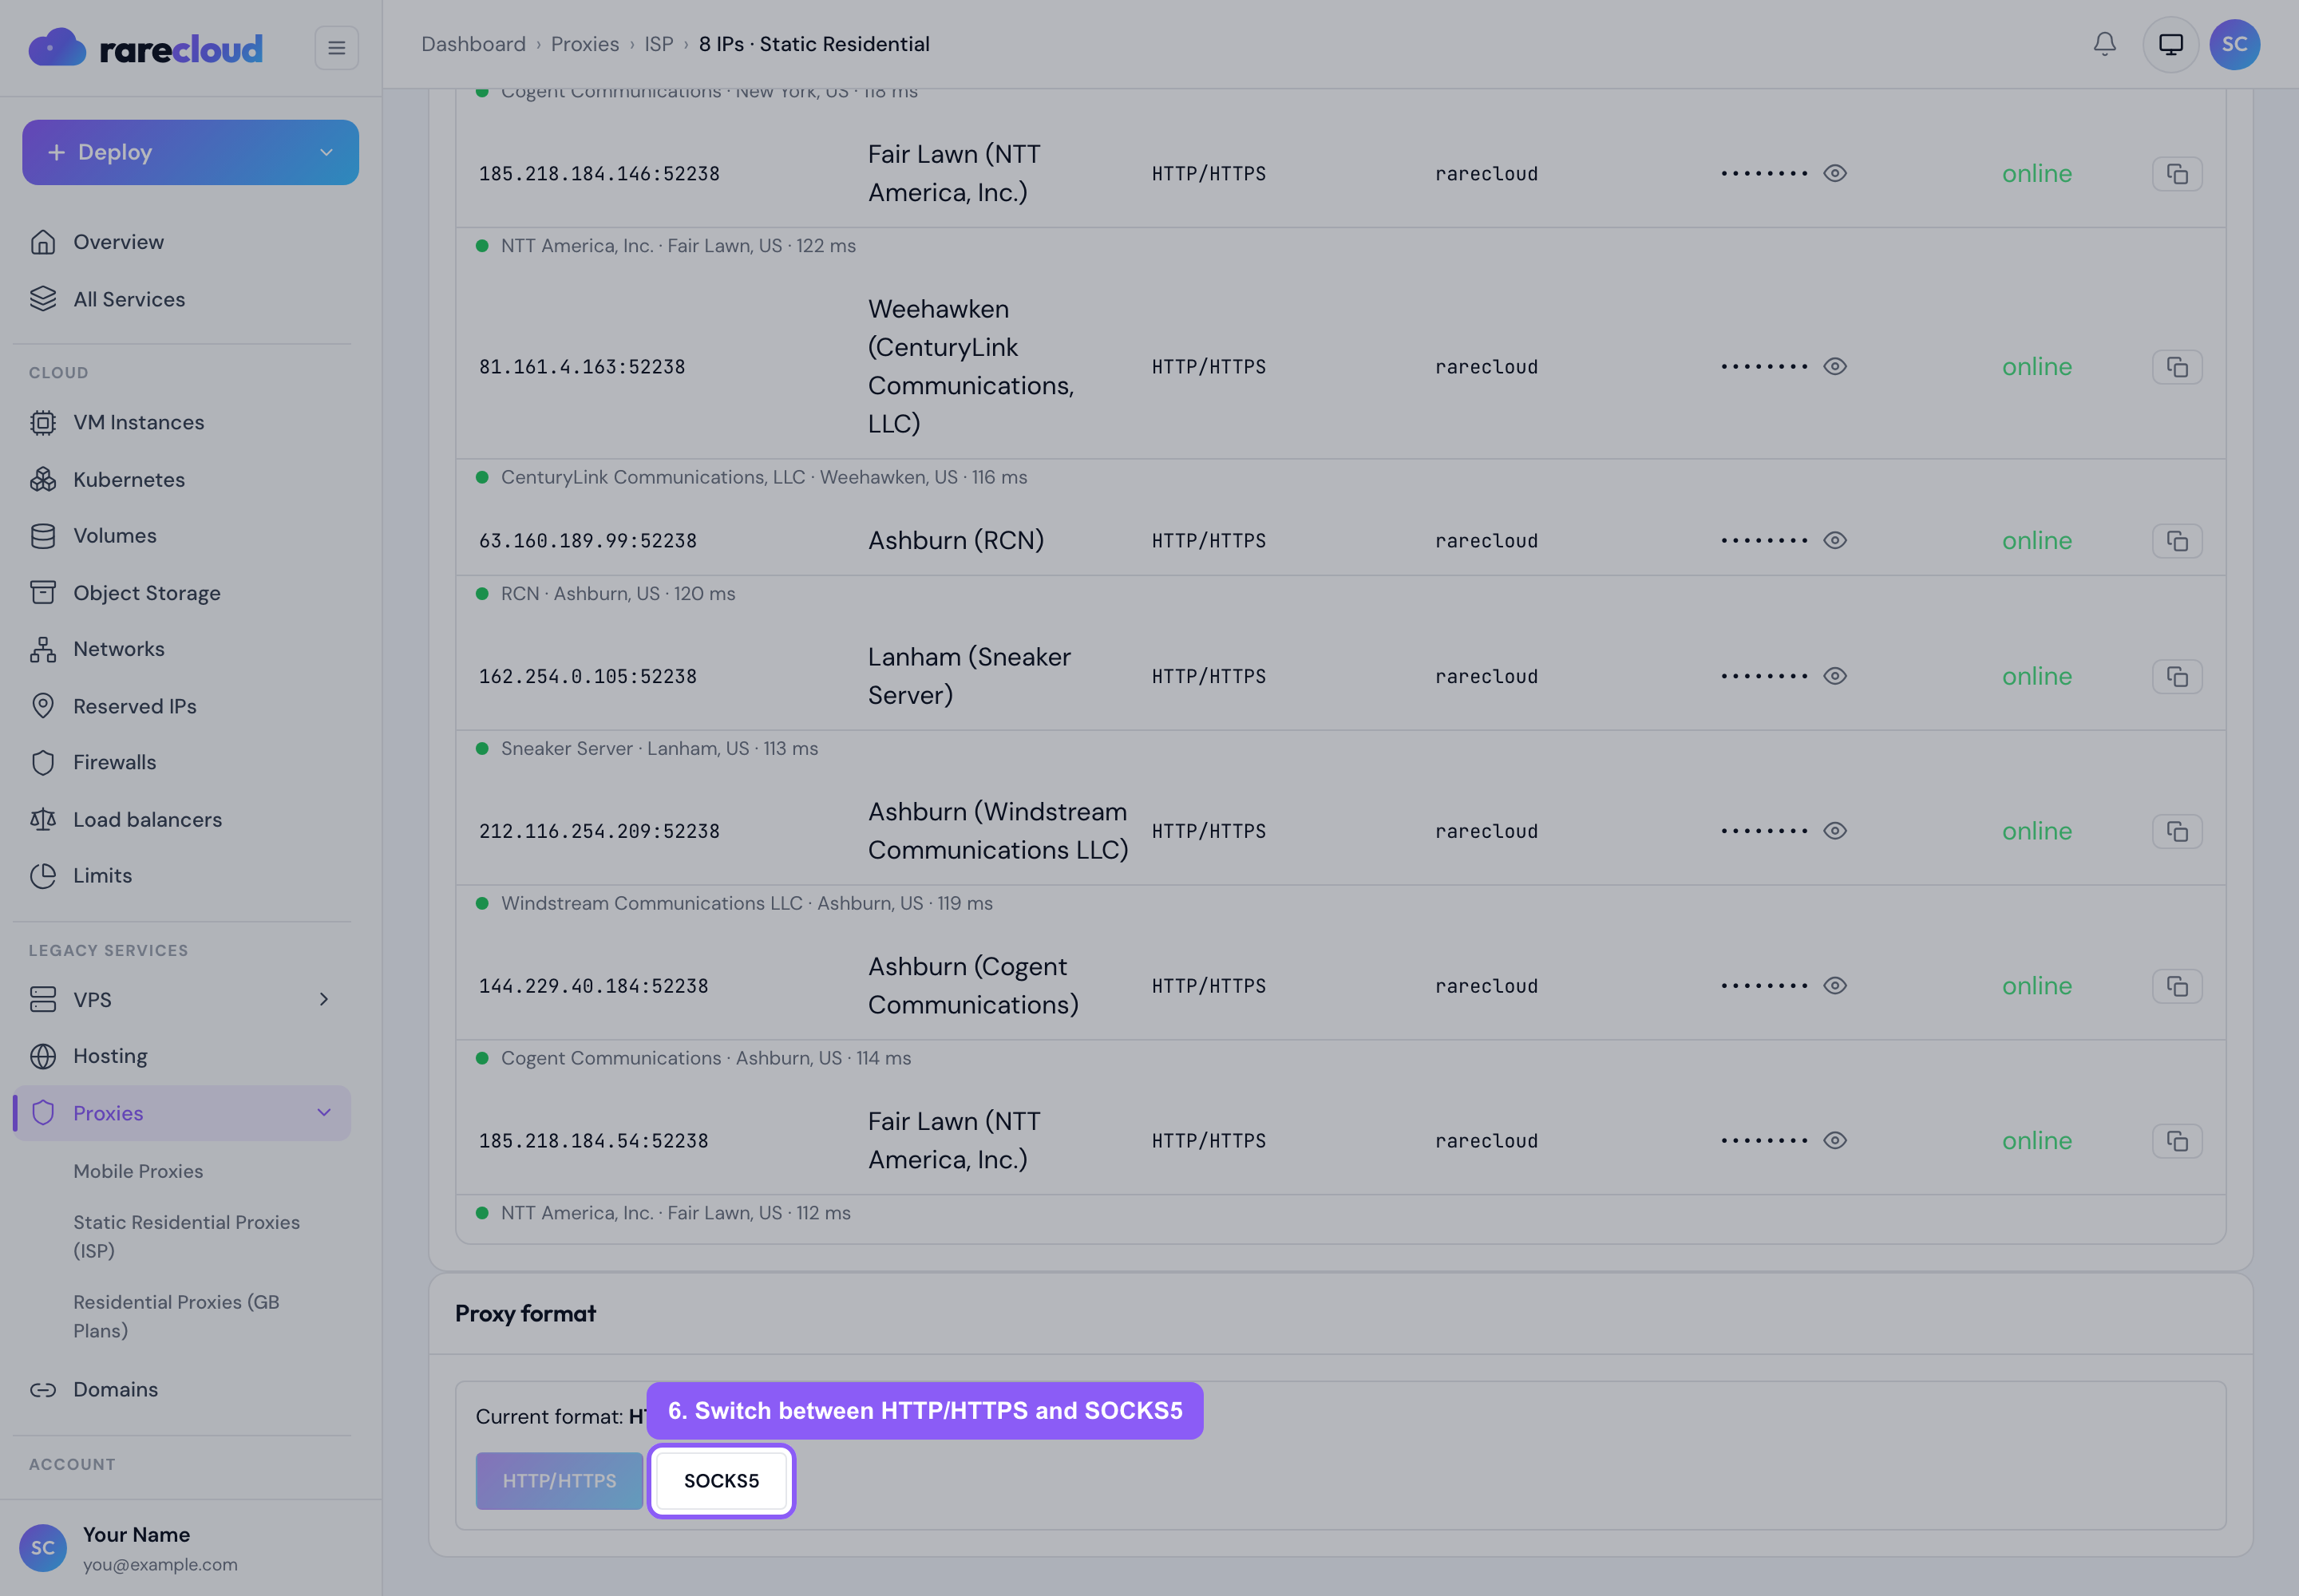Click location Ashburn (RCN)
This screenshot has height=1596, width=2299.
coord(956,540)
